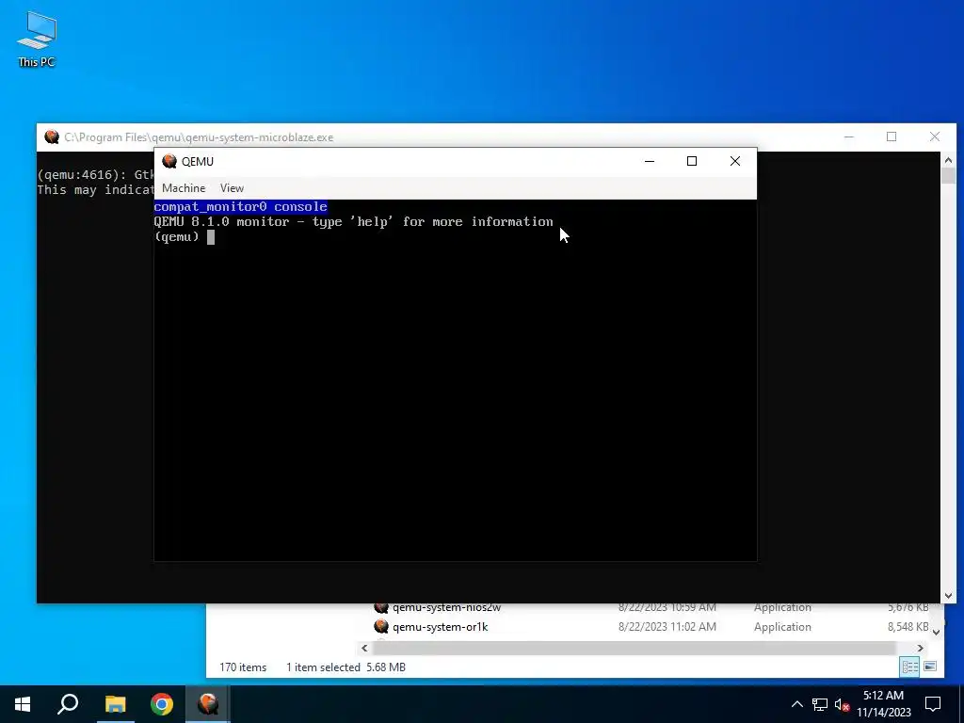Click 8/22/2023 11:02 AM date cell
The width and height of the screenshot is (964, 723).
tap(667, 627)
